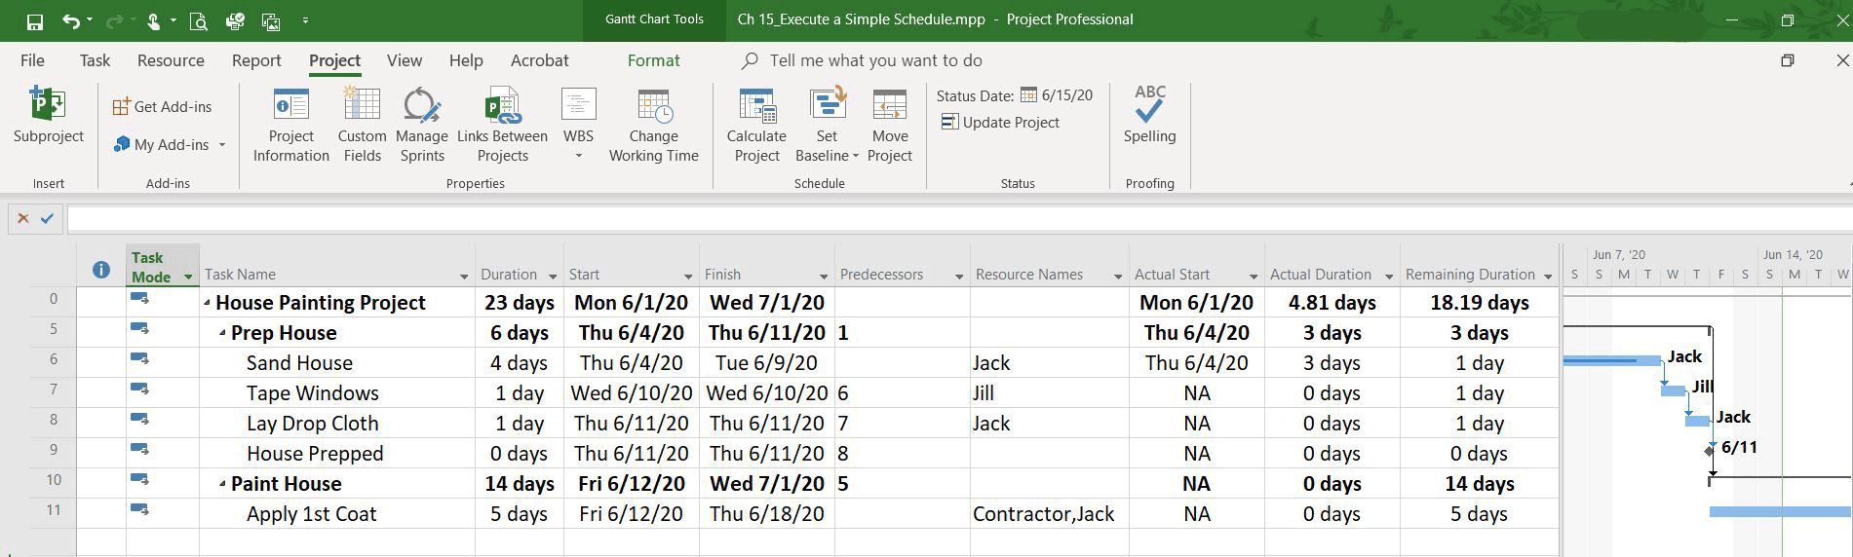Screen dimensions: 1853x557
Task: Run the Spelling check
Action: 1149,116
